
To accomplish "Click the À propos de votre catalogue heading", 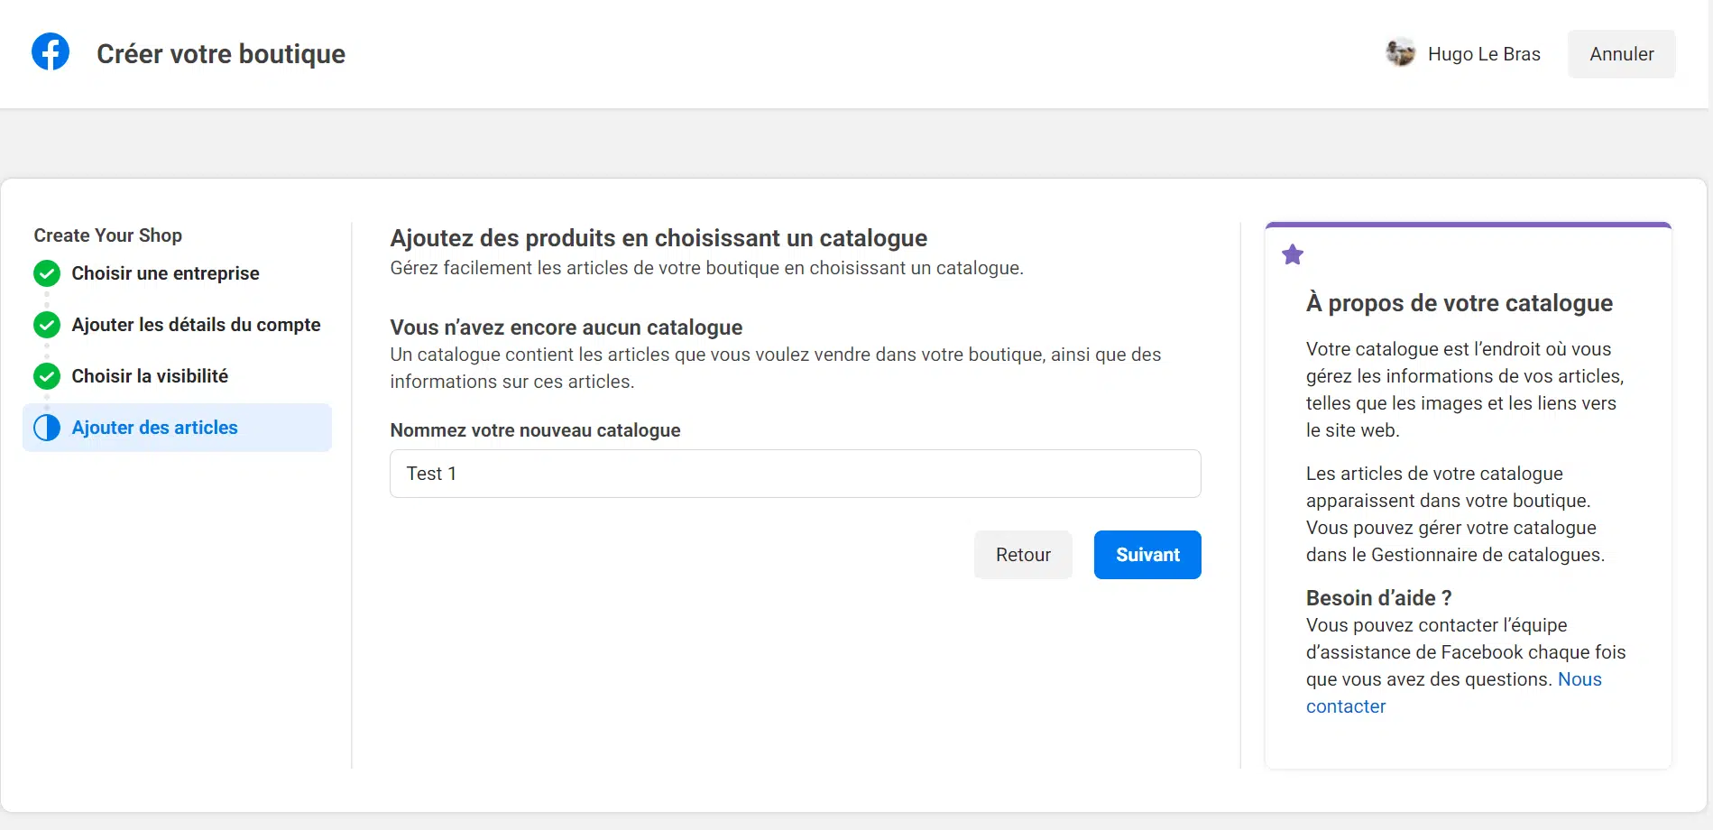I will [x=1459, y=303].
